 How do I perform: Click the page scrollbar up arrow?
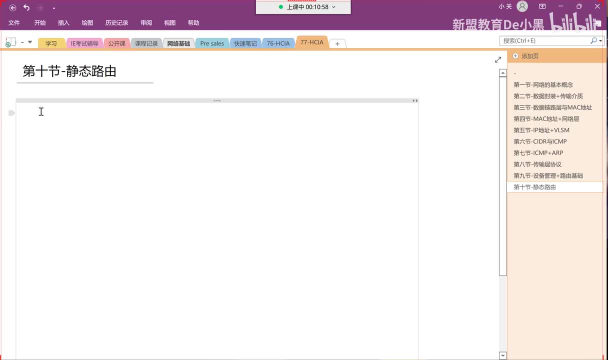click(503, 73)
